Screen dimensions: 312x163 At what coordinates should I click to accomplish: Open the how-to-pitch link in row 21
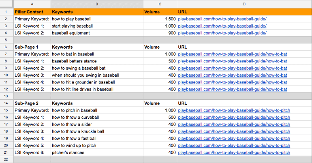click(234, 152)
